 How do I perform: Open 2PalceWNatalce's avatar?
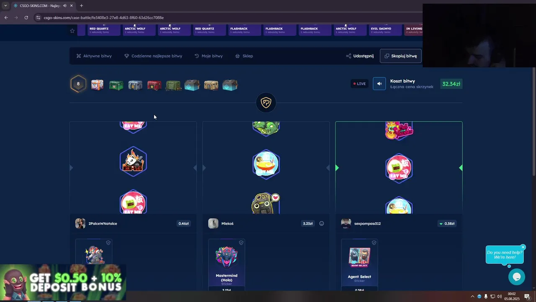[80, 224]
